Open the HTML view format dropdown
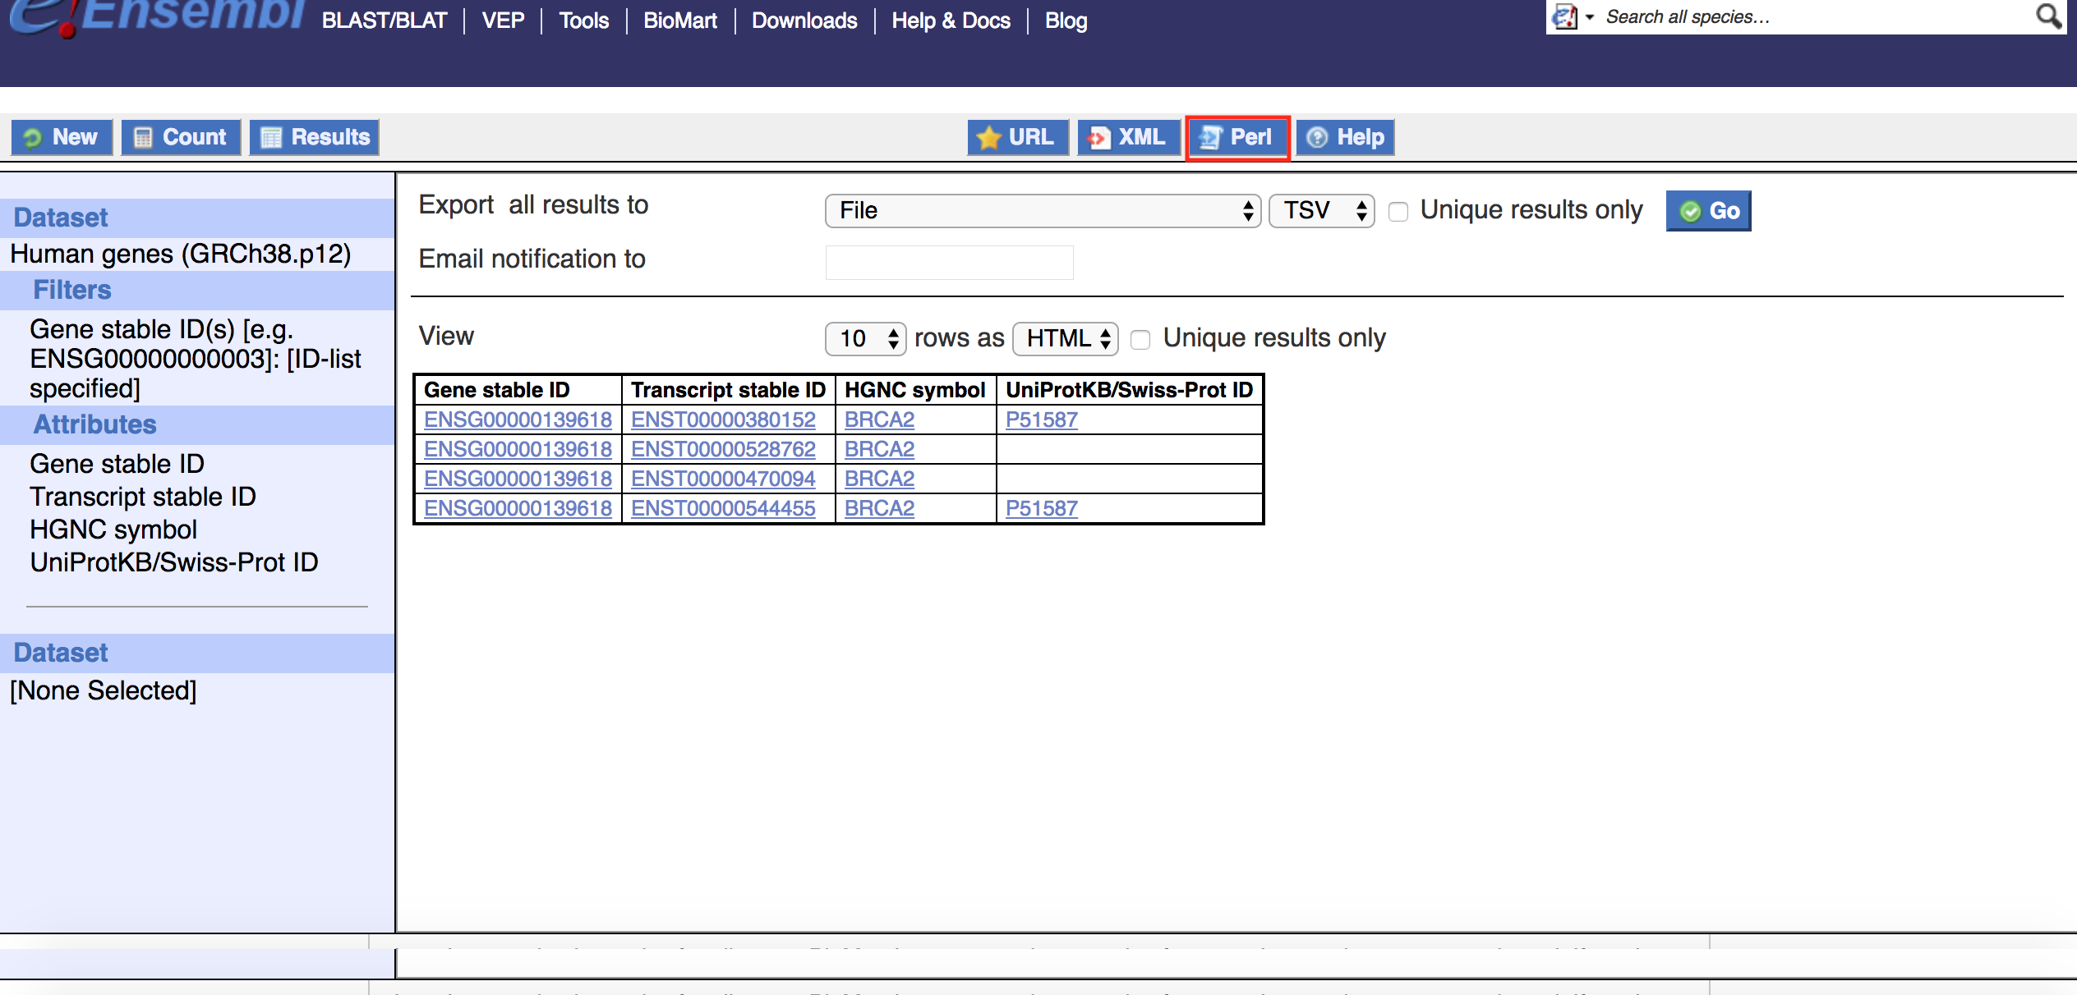Viewport: 2077px width, 995px height. click(x=1065, y=338)
